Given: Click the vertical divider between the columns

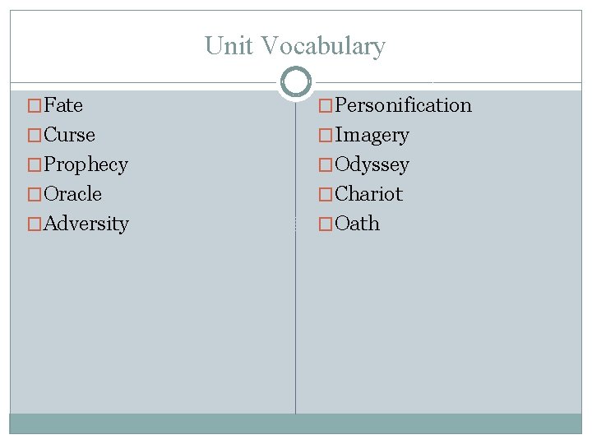Looking at the screenshot, I should tap(295, 329).
